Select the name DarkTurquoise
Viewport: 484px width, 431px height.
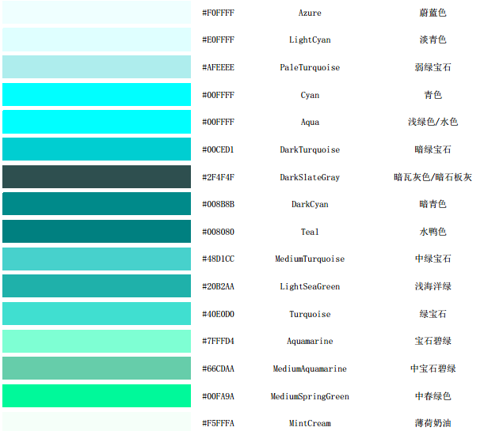click(310, 150)
